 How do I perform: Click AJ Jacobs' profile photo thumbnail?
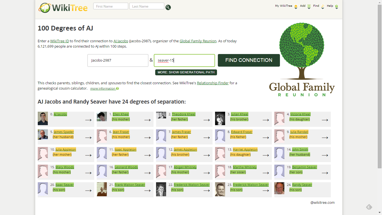43,119
